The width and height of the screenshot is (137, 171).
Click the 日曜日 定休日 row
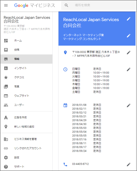pyautogui.click(x=87, y=69)
